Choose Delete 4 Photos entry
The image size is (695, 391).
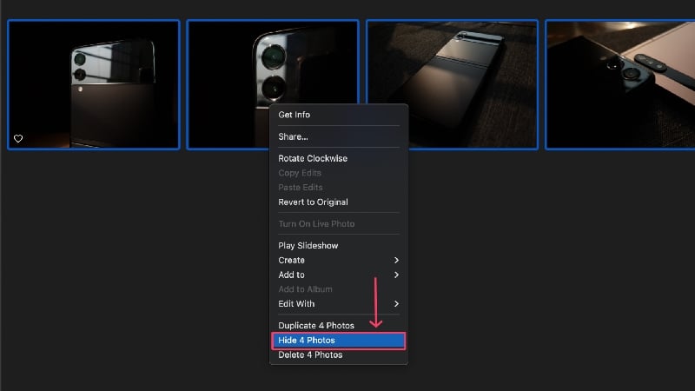(x=339, y=355)
